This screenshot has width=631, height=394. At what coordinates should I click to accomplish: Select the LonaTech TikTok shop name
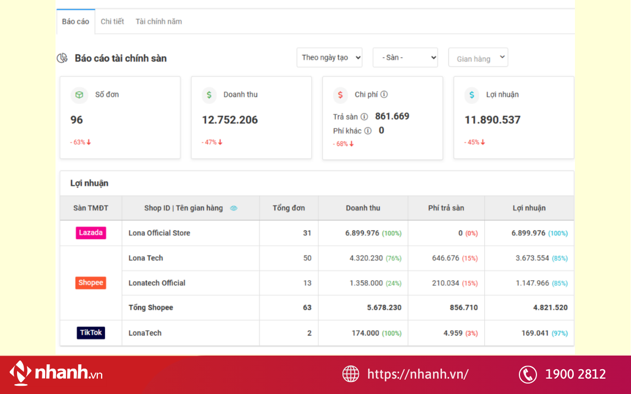click(x=145, y=333)
